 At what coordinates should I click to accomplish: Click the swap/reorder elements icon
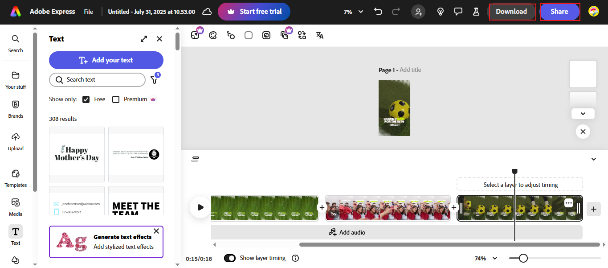[302, 35]
